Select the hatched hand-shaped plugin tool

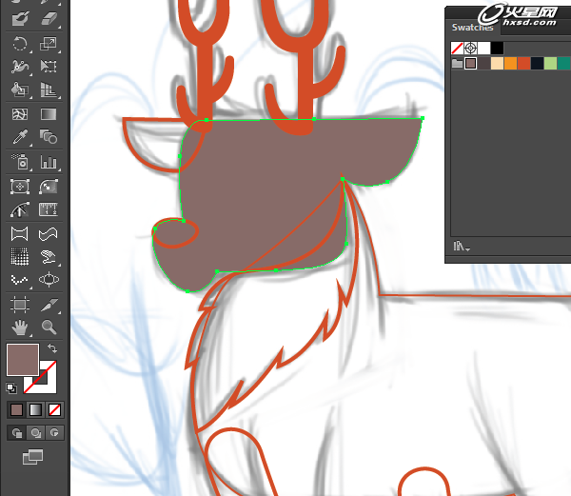49,257
